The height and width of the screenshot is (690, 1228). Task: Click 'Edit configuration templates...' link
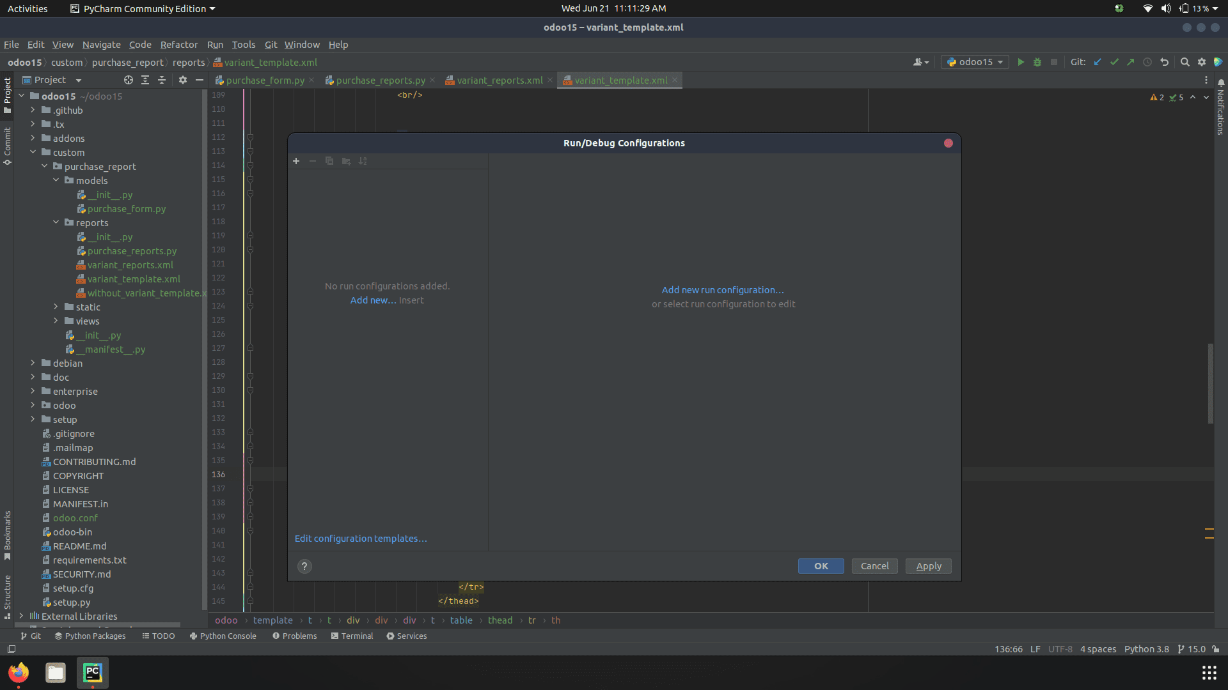361,539
